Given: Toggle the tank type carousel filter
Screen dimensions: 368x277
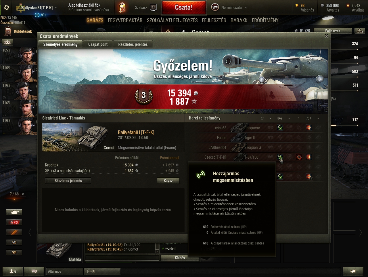Looking at the screenshot, I should [x=14, y=212].
